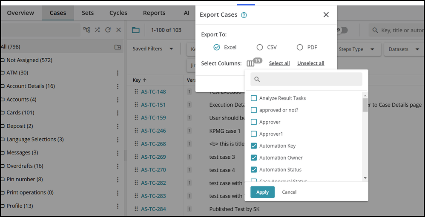Viewport: 425px width, 217px height.
Task: Click the Key, title search field
Action: click(397, 30)
